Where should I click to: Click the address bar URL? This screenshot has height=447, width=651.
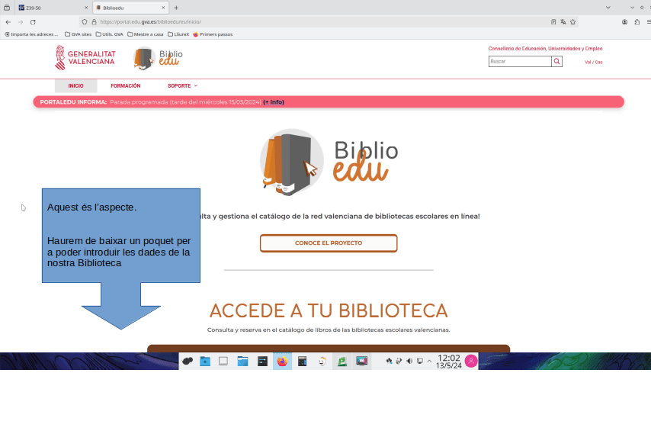[150, 22]
